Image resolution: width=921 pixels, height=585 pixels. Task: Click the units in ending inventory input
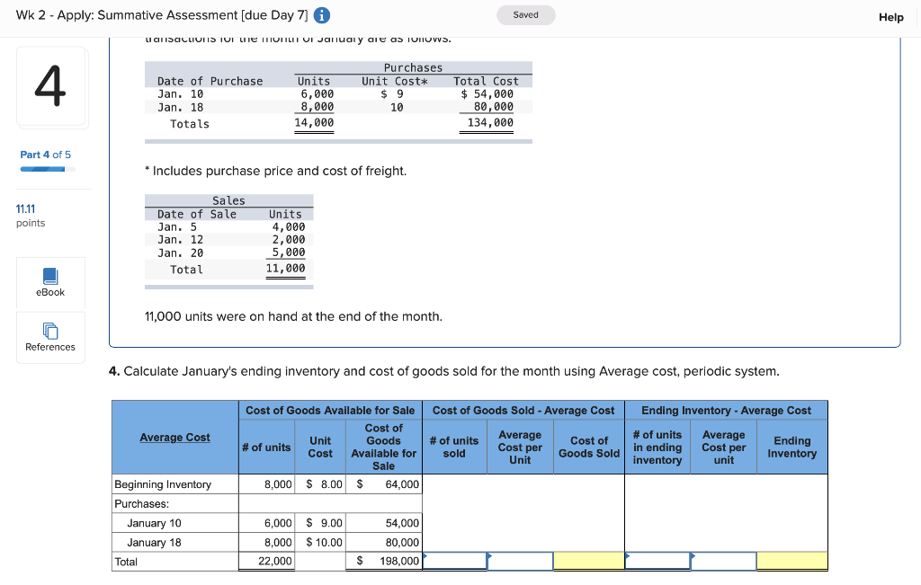pos(657,560)
